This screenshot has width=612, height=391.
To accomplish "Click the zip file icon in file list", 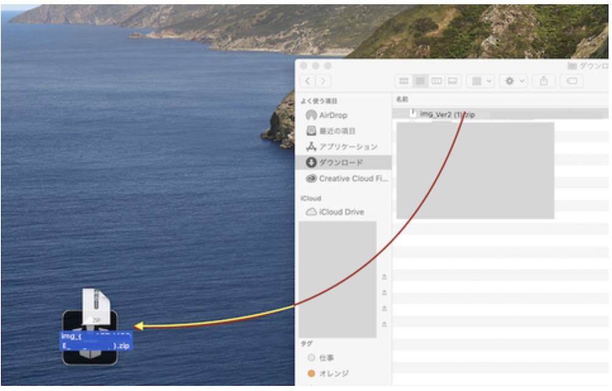I will [413, 114].
